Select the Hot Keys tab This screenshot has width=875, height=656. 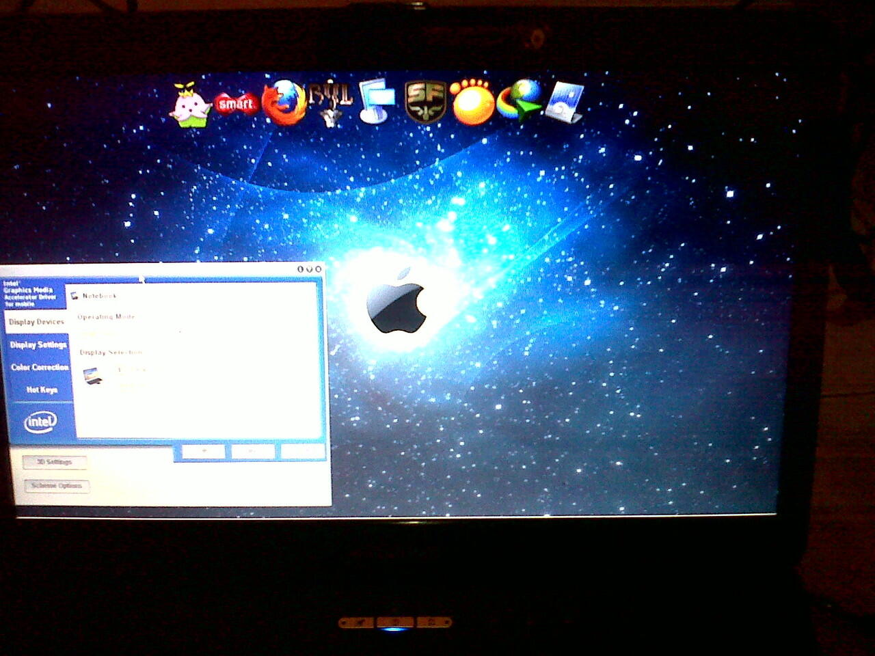(x=42, y=390)
